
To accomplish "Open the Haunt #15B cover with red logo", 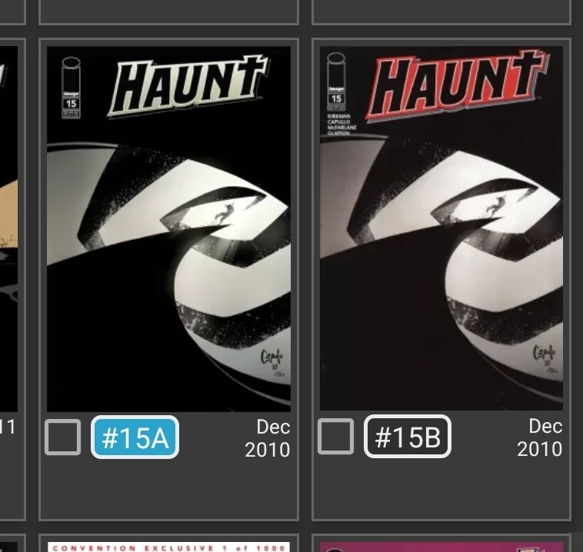I will pos(441,228).
